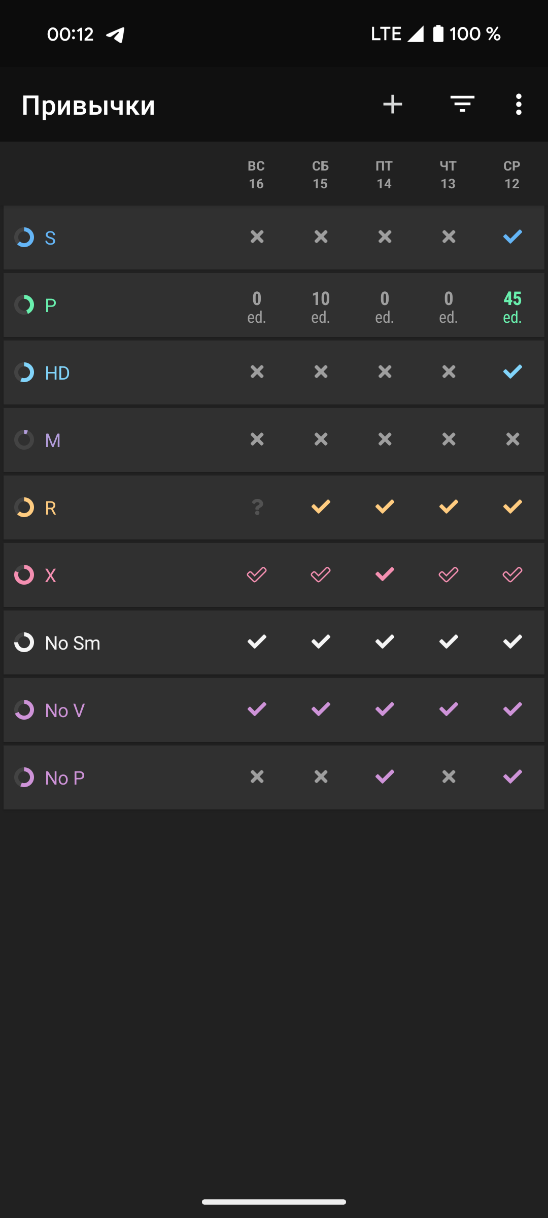Image resolution: width=548 pixels, height=1218 pixels.
Task: Click the battery icon in status bar
Action: pyautogui.click(x=438, y=34)
